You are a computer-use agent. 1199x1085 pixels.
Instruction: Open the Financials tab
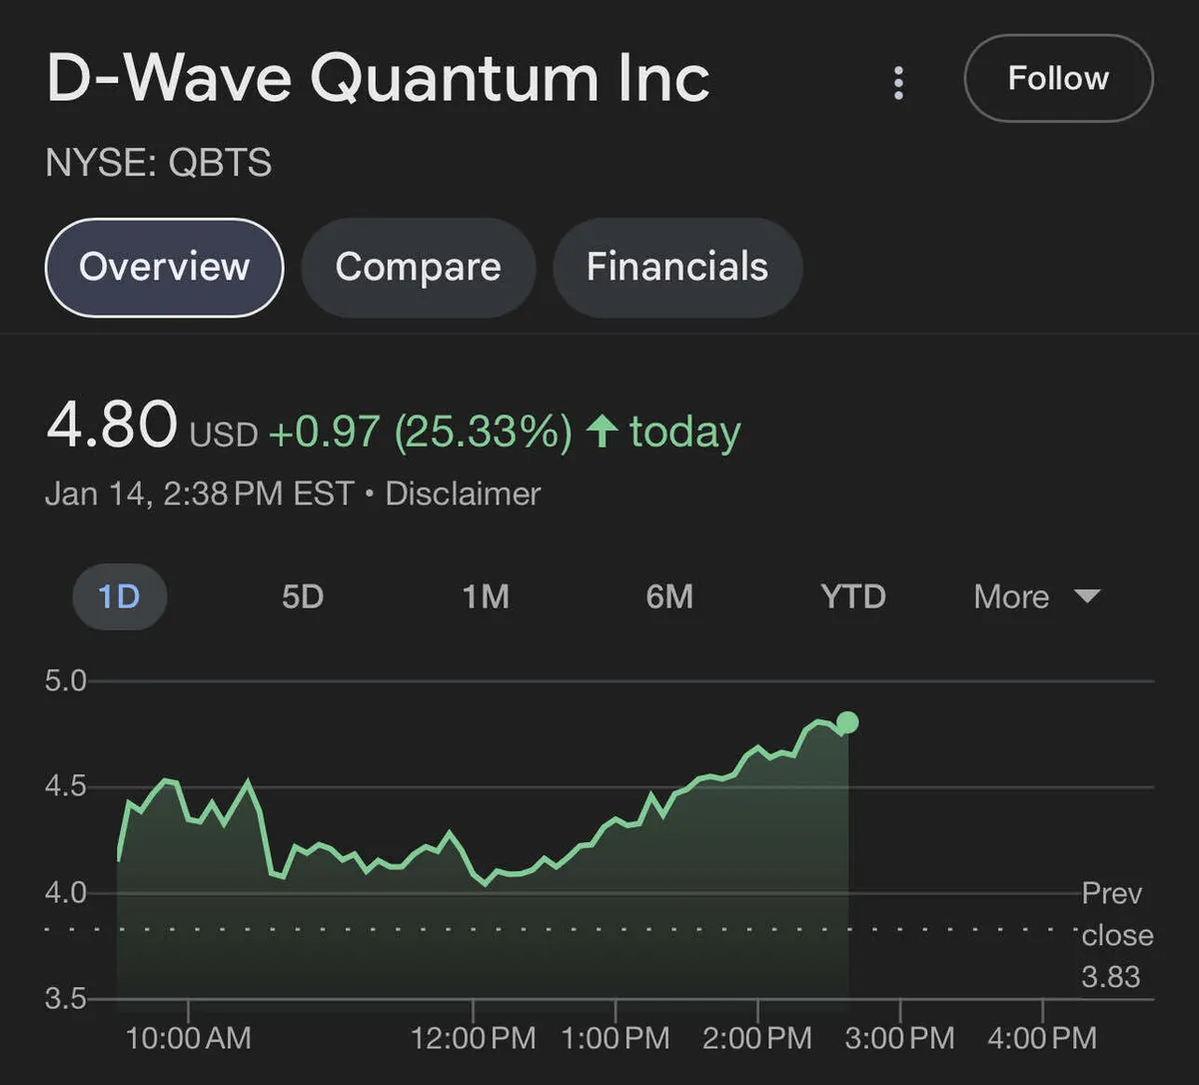click(x=676, y=267)
